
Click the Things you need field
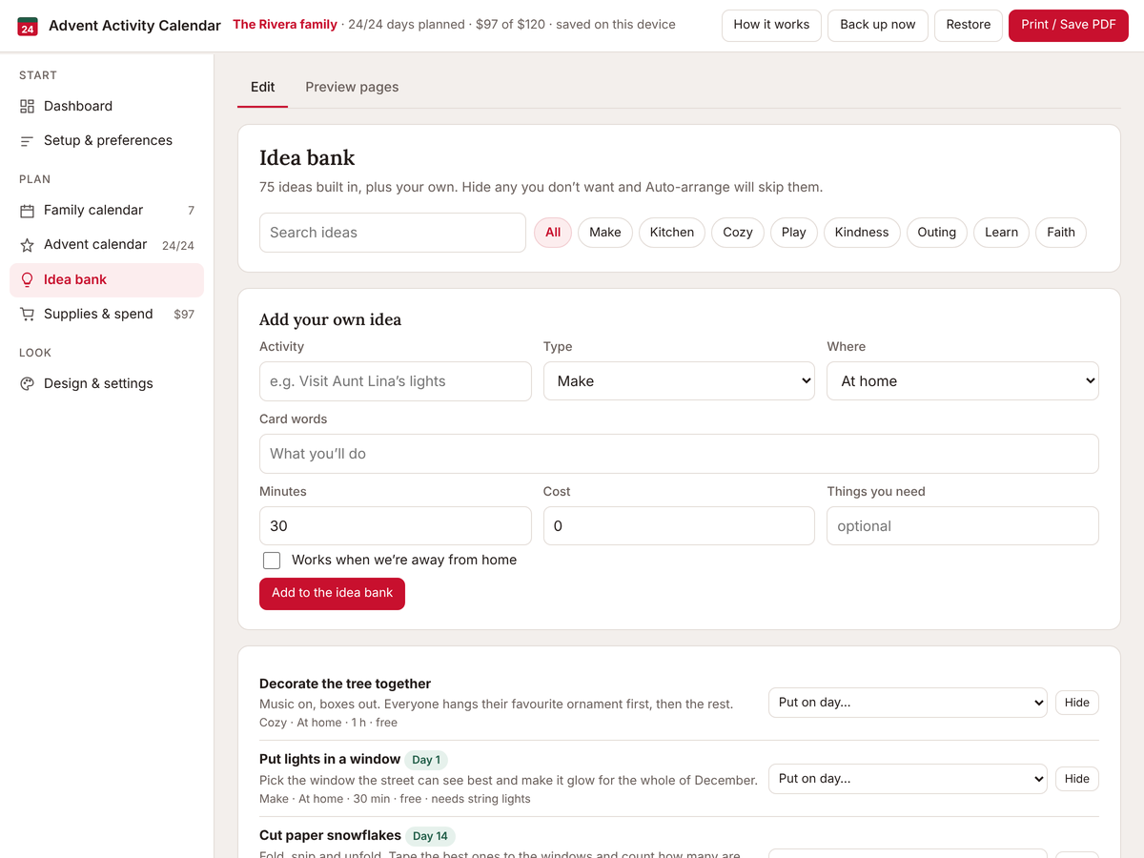pos(963,526)
